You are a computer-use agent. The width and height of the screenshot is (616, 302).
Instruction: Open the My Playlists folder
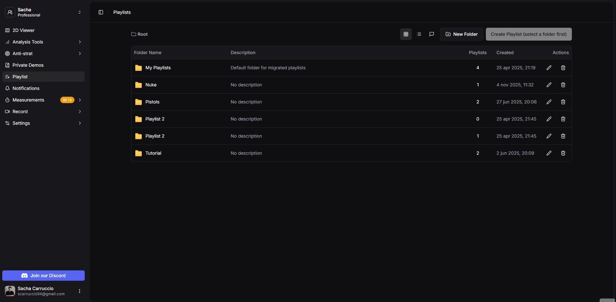tap(158, 68)
